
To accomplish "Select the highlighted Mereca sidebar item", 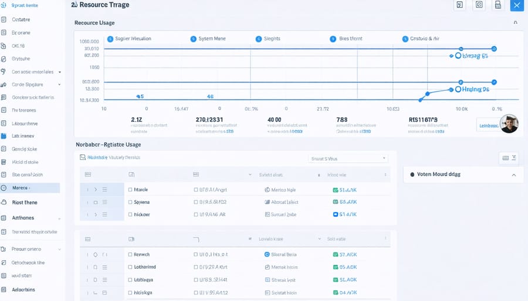I will coord(30,188).
